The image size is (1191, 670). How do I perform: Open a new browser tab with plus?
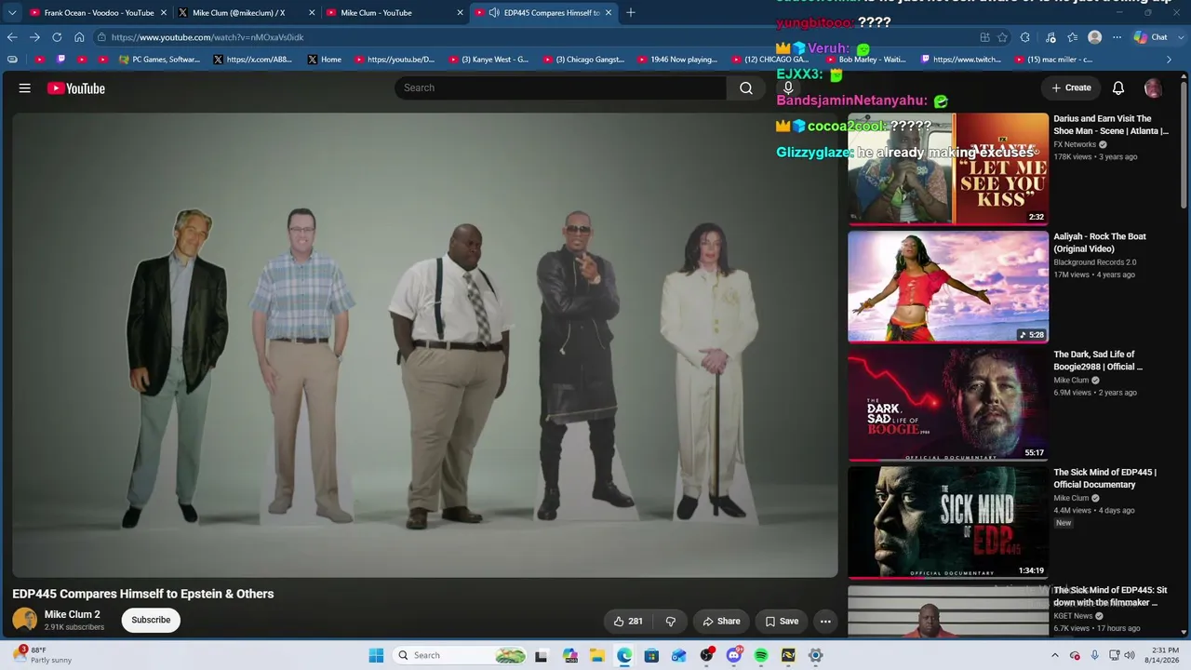(631, 13)
